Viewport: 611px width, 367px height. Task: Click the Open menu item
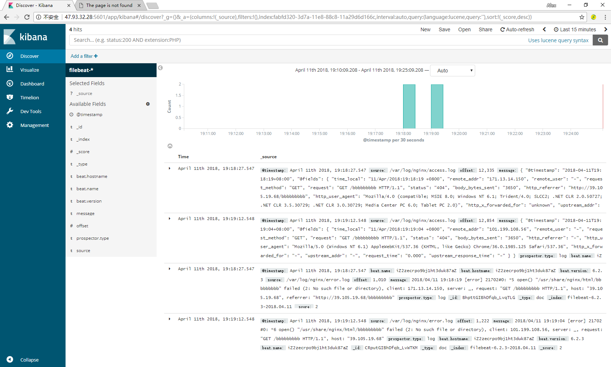coord(464,29)
